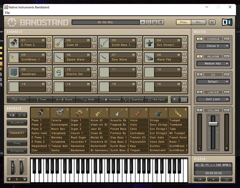
Task: Click the drum kit icon on channel 10
Action: [x=59, y=72]
